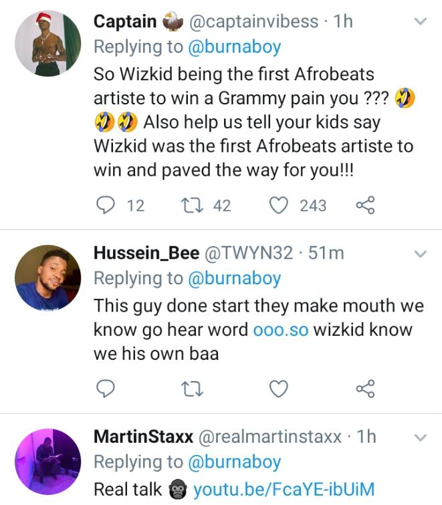This screenshot has height=505, width=442.
Task: View Hussein_Bee's profile photo
Action: [47, 277]
